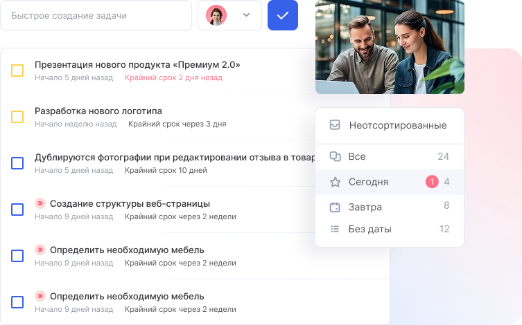Click the count 4 in the Сегодня row
The height and width of the screenshot is (325, 522).
[446, 182]
